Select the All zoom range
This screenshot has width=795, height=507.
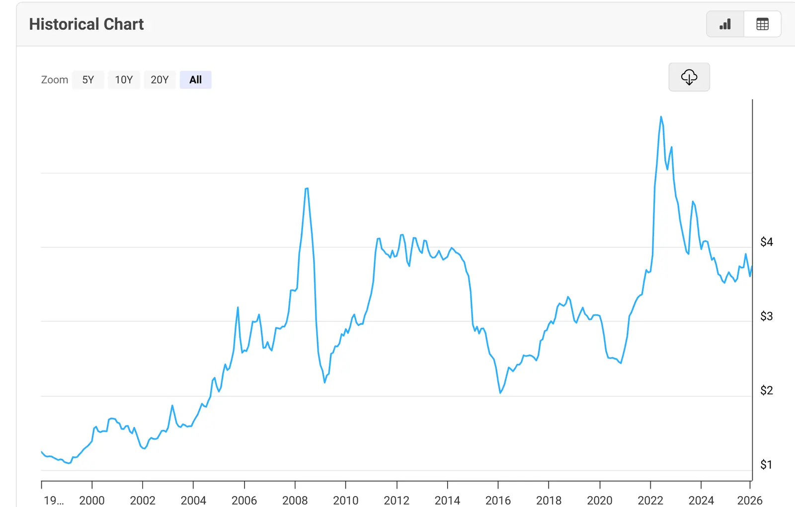click(196, 79)
